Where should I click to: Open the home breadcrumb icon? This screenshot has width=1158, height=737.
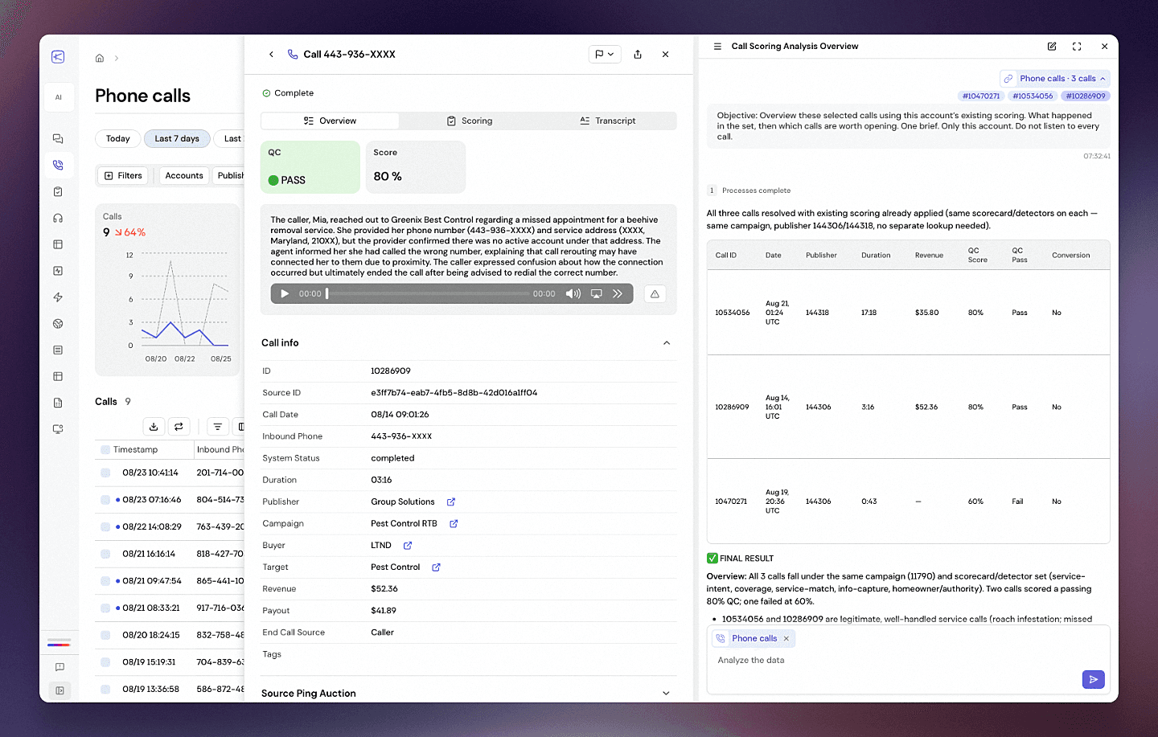coord(100,59)
